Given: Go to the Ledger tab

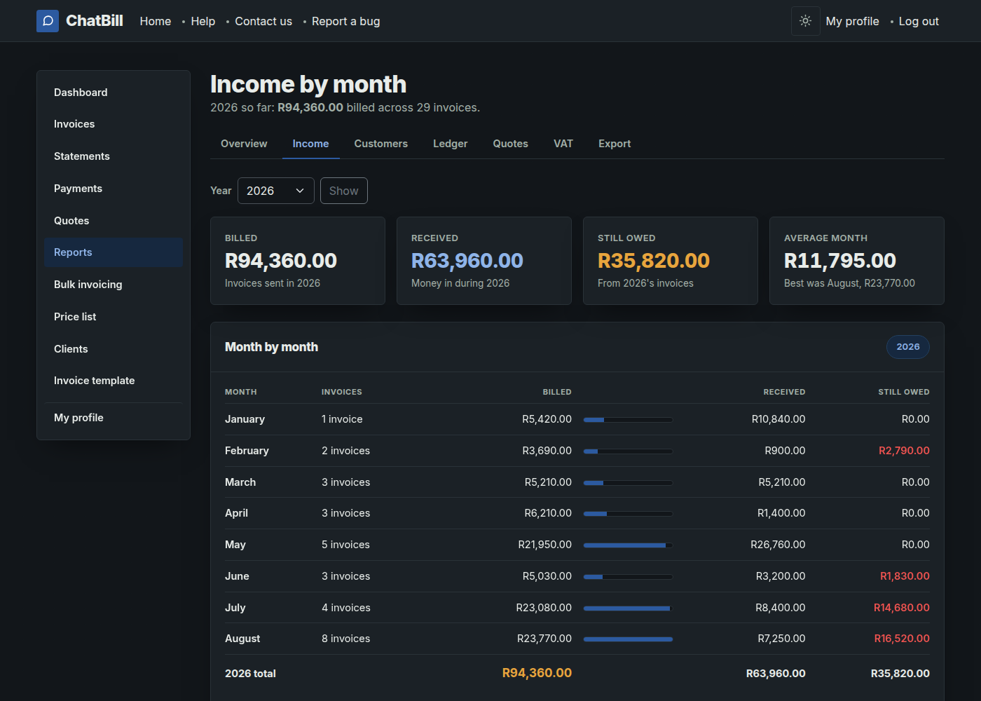Looking at the screenshot, I should [x=451, y=144].
